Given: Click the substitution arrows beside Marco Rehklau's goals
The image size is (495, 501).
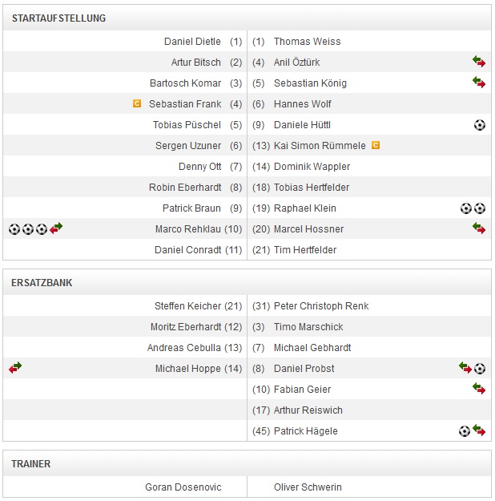Looking at the screenshot, I should pos(56,229).
